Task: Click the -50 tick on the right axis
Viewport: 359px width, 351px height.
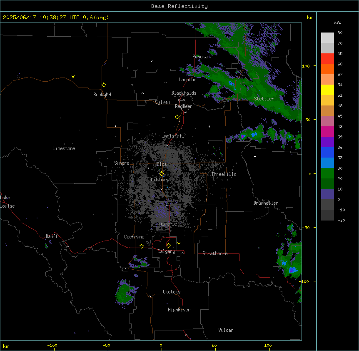Action: click(x=306, y=228)
